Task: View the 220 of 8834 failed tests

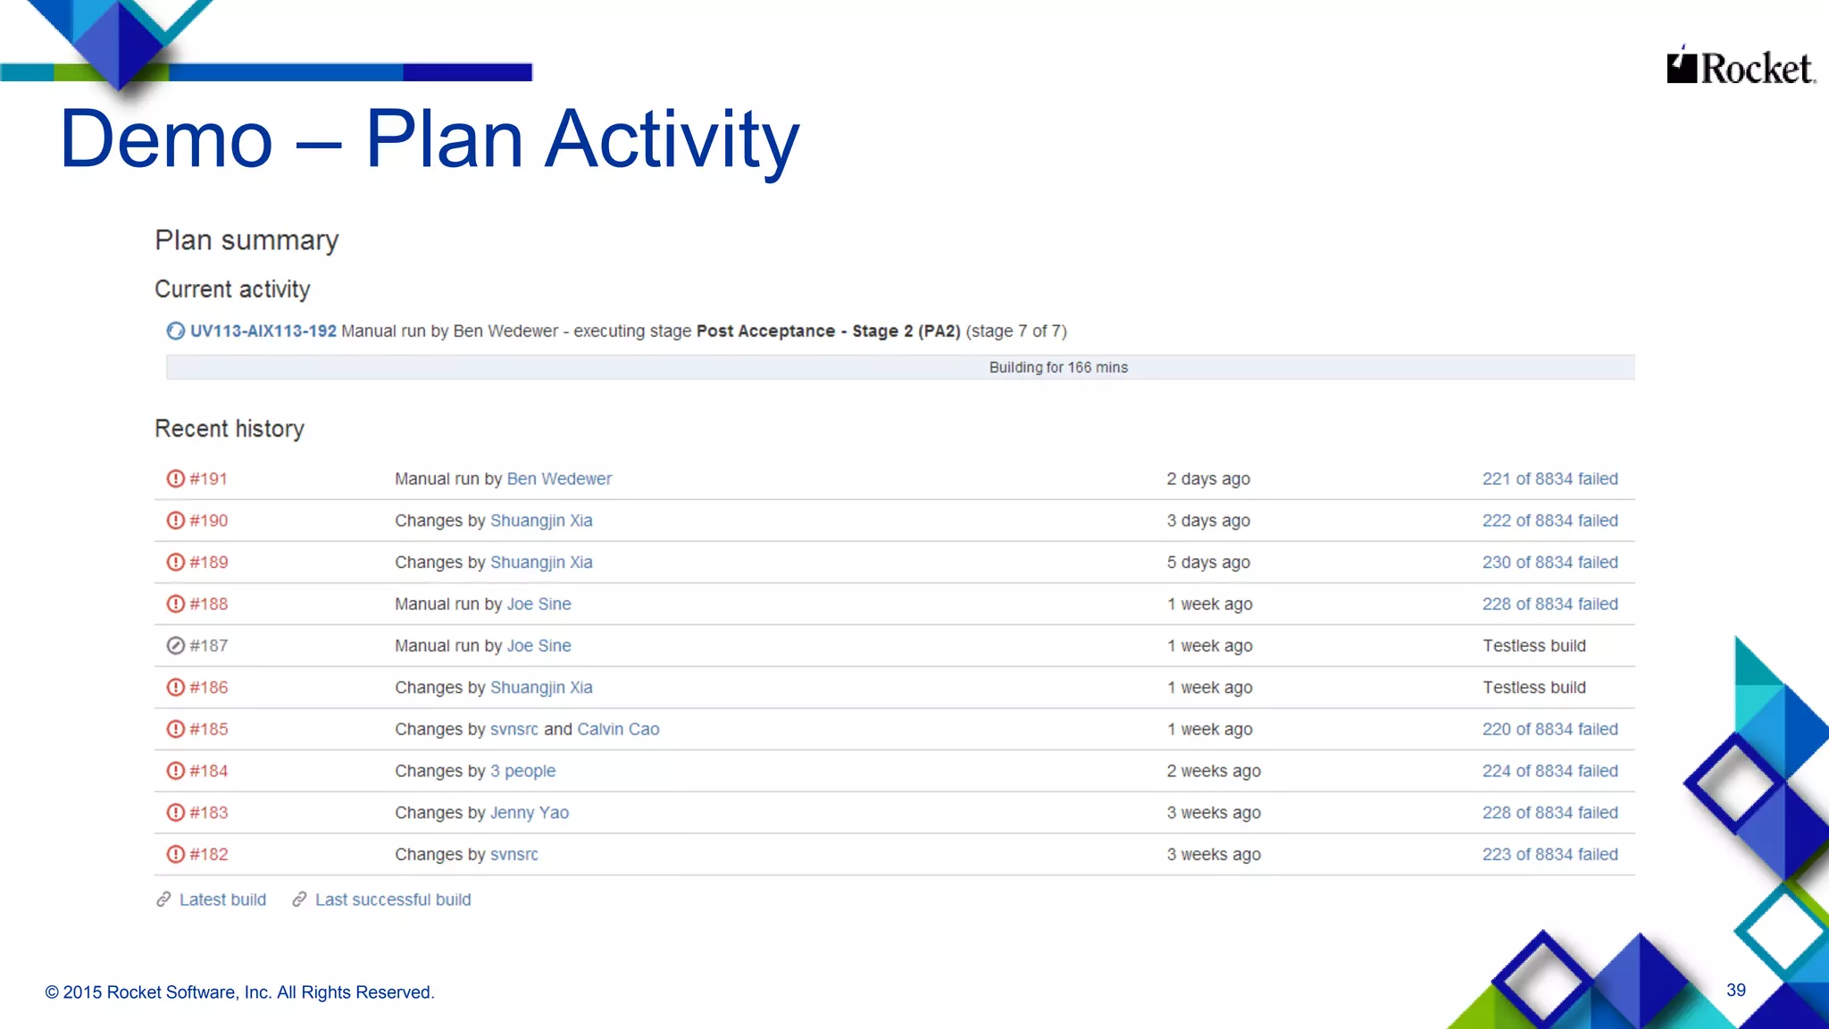Action: pyautogui.click(x=1550, y=729)
